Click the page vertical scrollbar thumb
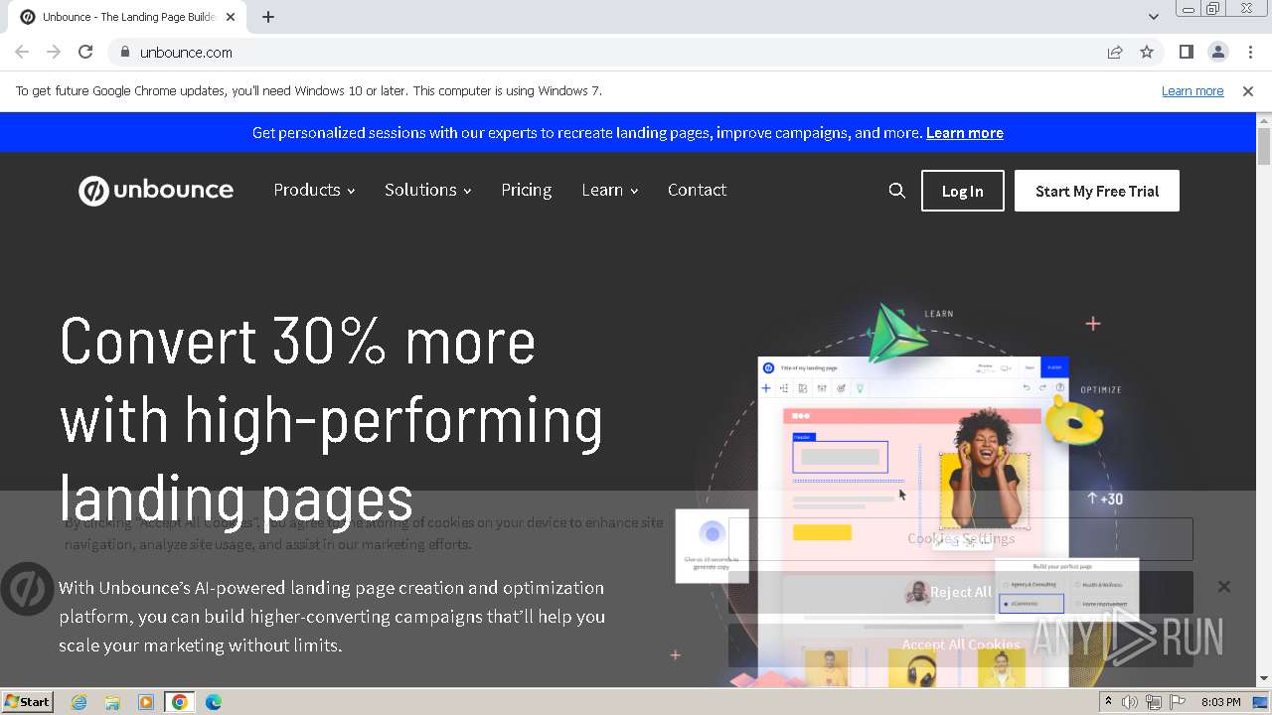The height and width of the screenshot is (715, 1272). pos(1264,146)
